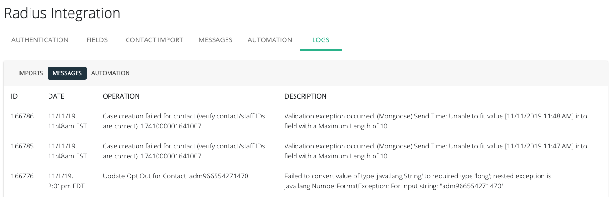Show Automation logs sub-tab
Image resolution: width=610 pixels, height=197 pixels.
(110, 73)
